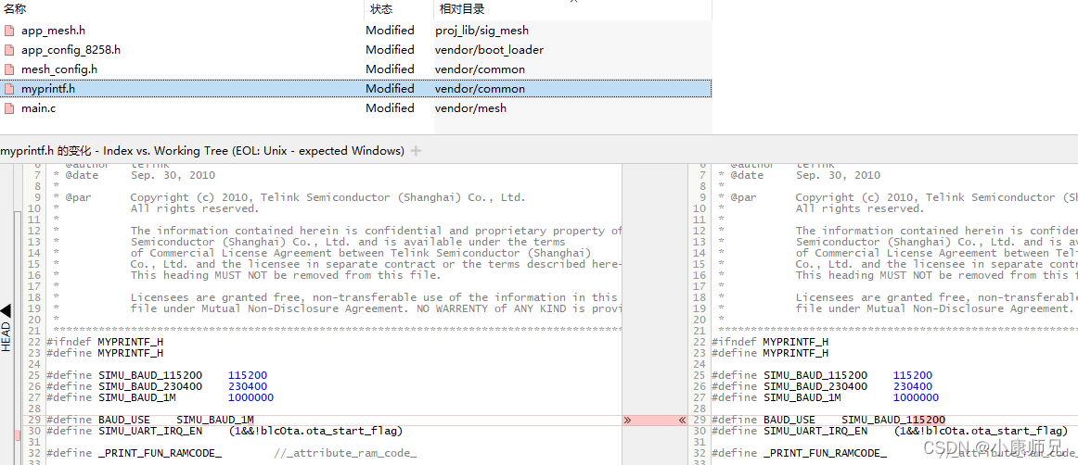Click the '#ifndef MYPRINTF_H' line in the right pane
Screen dimensions: 1078x465
(770, 342)
